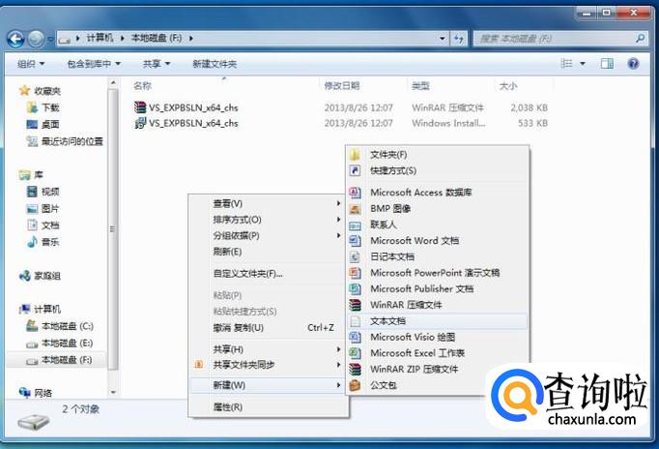Viewport: 659px width, 449px height.
Task: Select 库 in navigation pane
Action: (x=31, y=174)
